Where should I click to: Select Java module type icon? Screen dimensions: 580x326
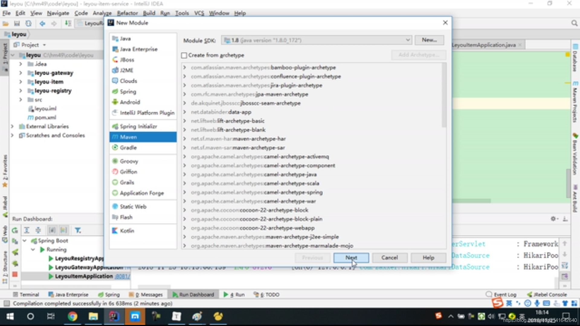[x=115, y=38]
